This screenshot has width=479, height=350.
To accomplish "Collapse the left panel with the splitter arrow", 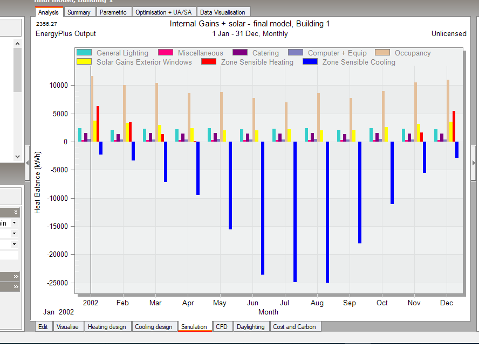I will (x=27, y=163).
